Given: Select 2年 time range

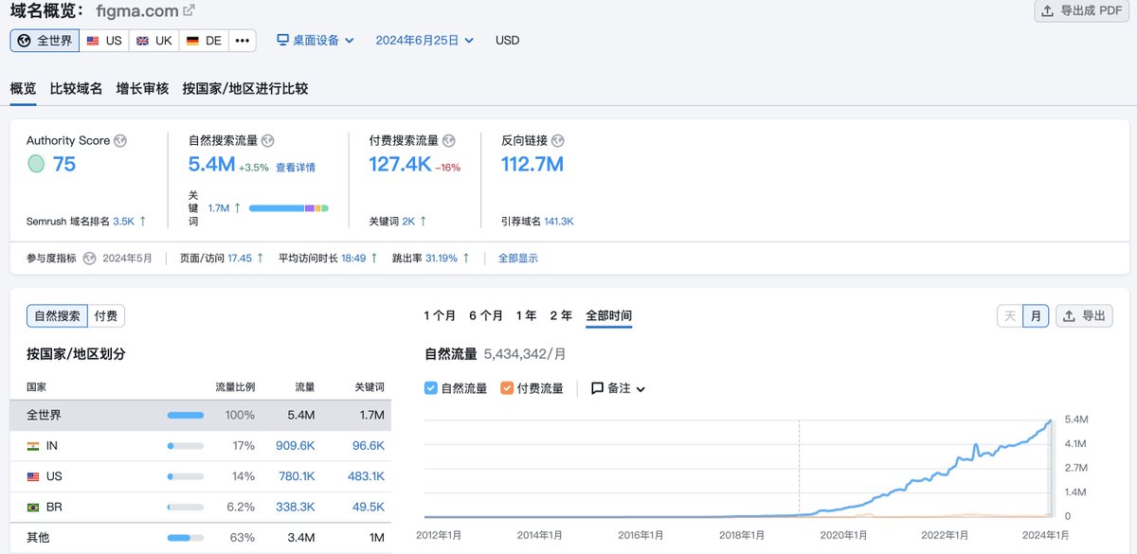Looking at the screenshot, I should 561,316.
